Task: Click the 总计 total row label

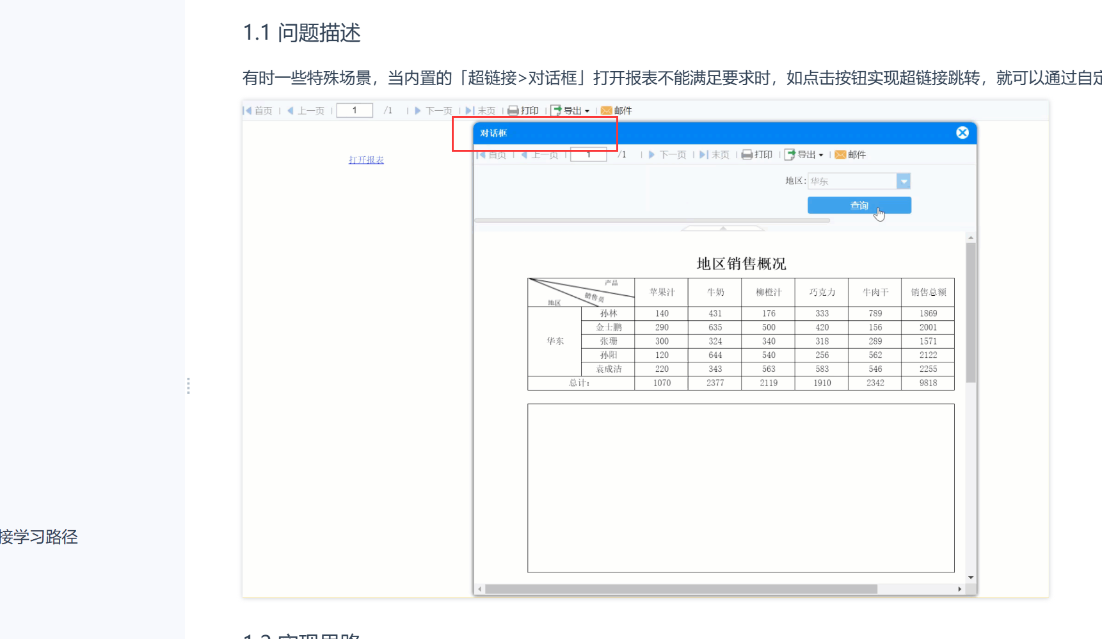Action: point(580,383)
